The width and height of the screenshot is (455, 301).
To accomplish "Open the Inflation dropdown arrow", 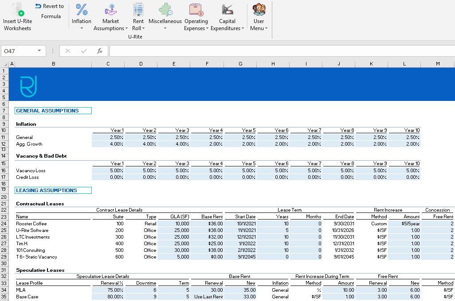I will [81, 28].
